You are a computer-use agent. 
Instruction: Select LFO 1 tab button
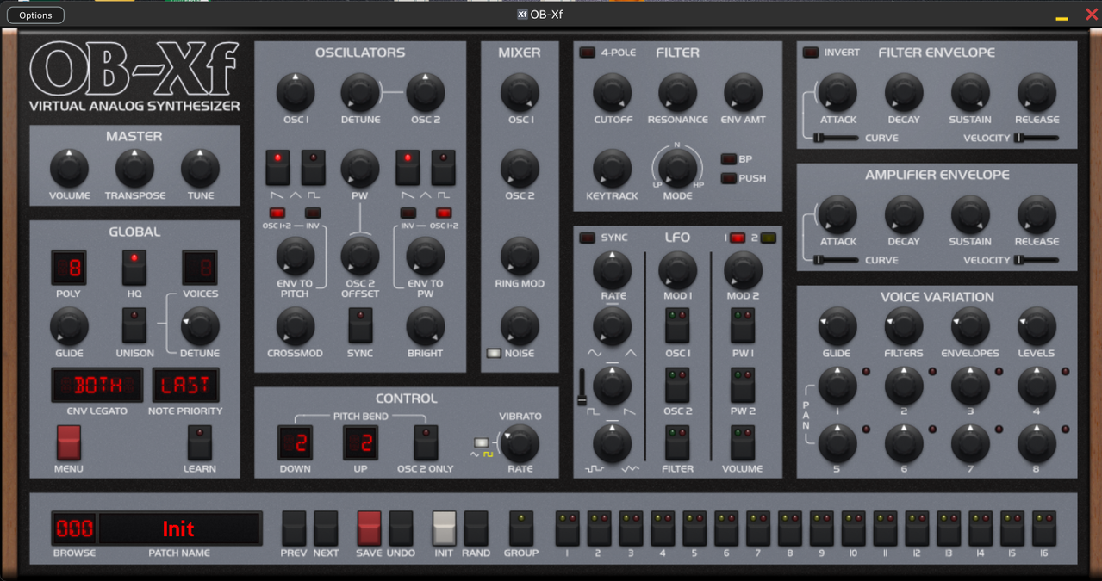pos(738,238)
